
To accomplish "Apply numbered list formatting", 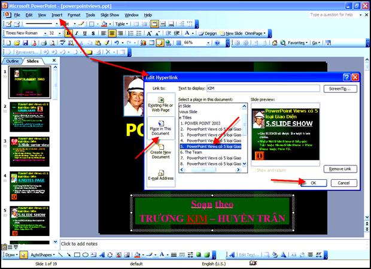I will pyautogui.click(x=130, y=34).
